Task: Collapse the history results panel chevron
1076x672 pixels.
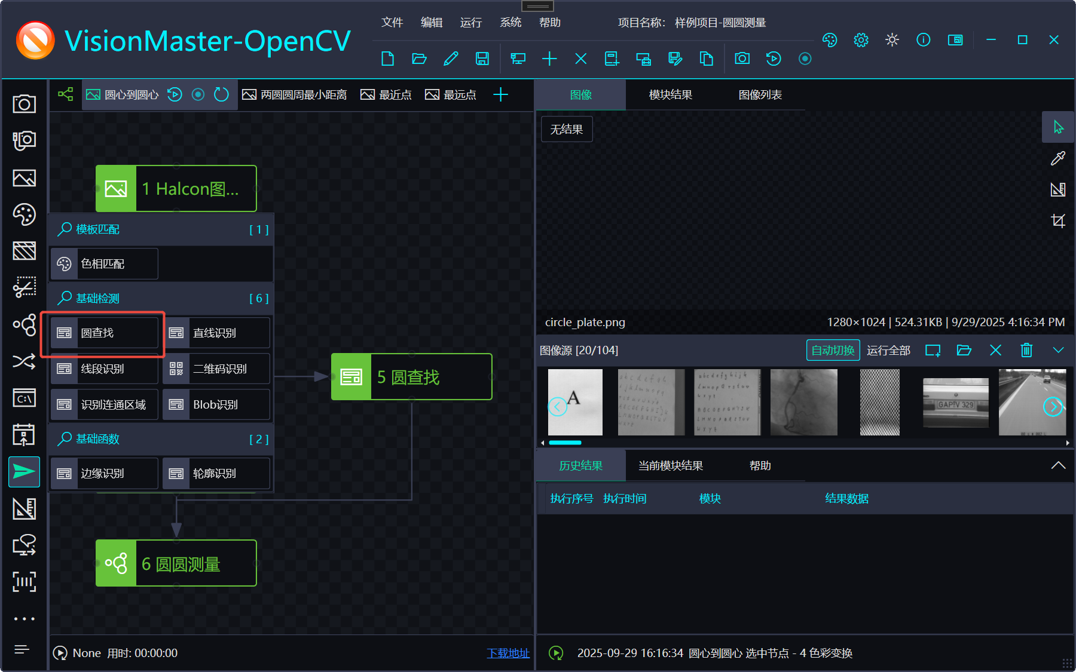Action: [1058, 465]
